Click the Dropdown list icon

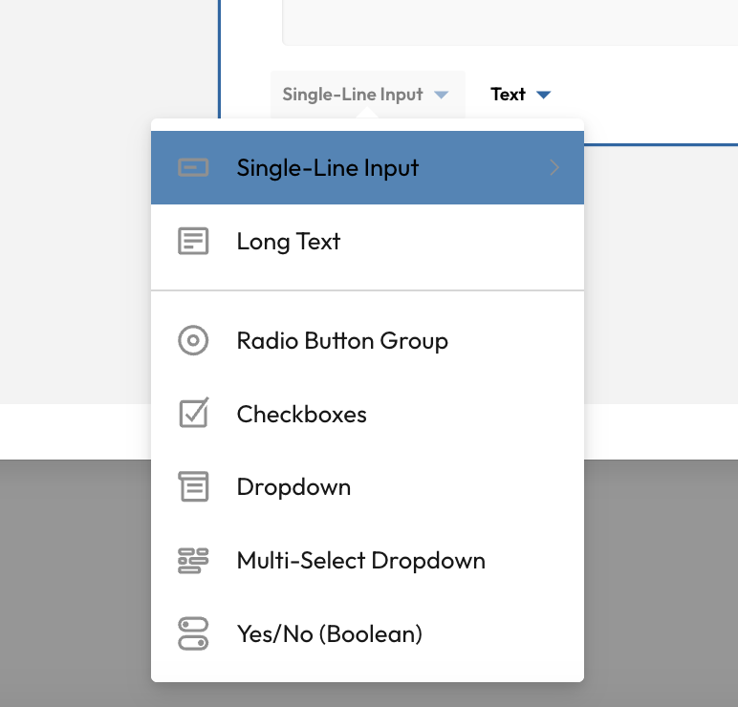(x=193, y=487)
